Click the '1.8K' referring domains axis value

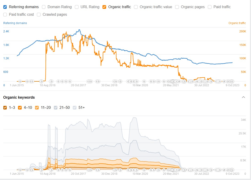pyautogui.click(x=6, y=45)
